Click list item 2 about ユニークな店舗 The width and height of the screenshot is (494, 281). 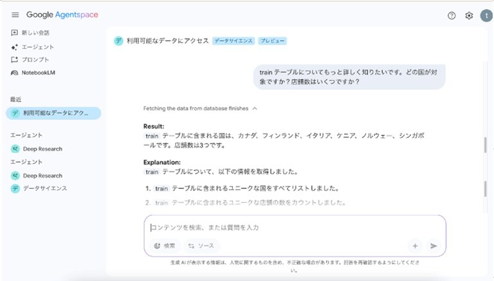(246, 203)
